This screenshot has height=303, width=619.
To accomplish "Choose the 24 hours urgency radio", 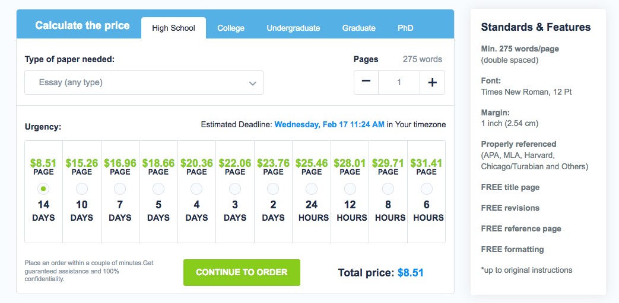I will tap(312, 189).
